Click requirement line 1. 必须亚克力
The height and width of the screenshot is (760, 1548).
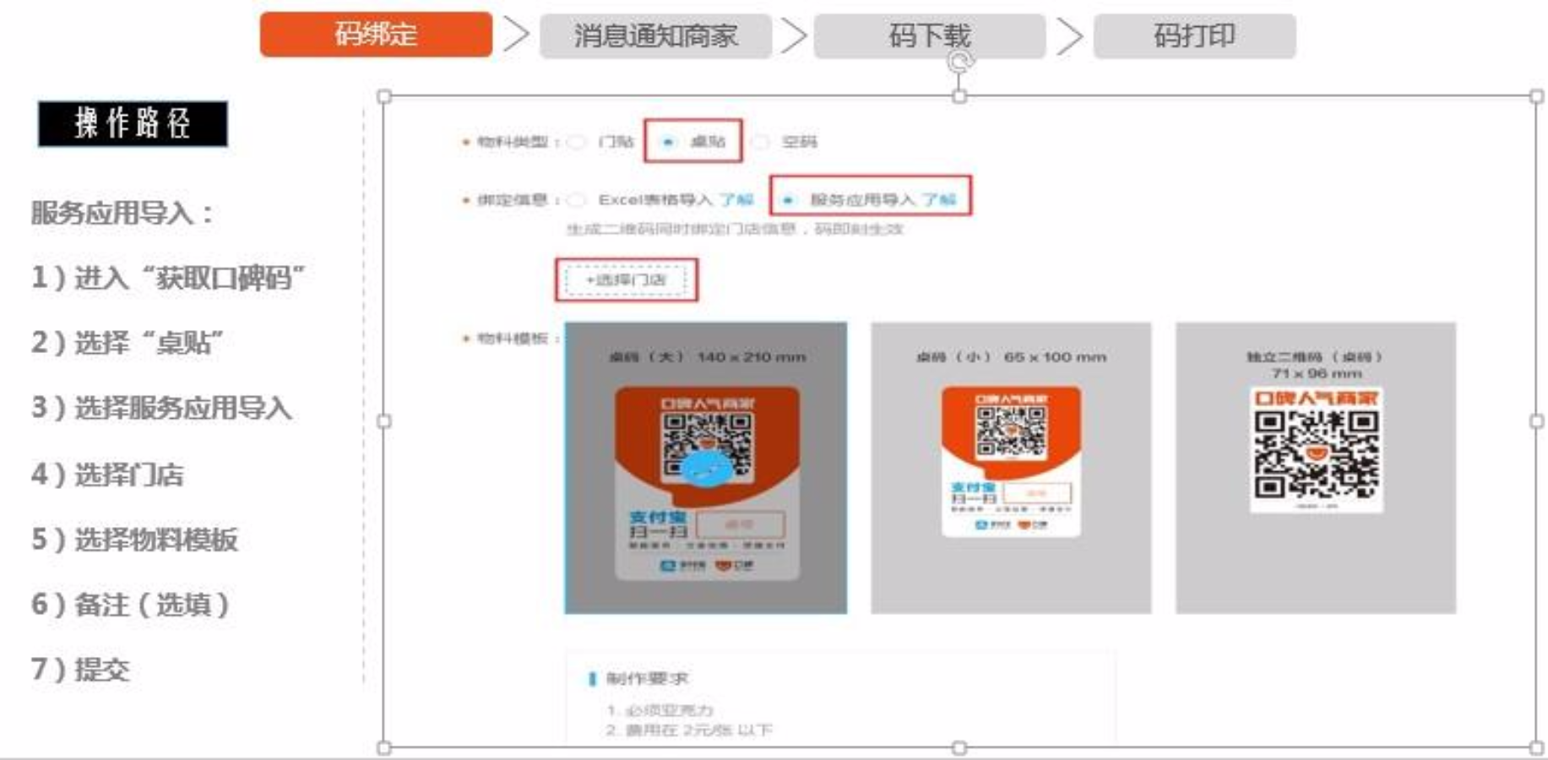point(660,710)
